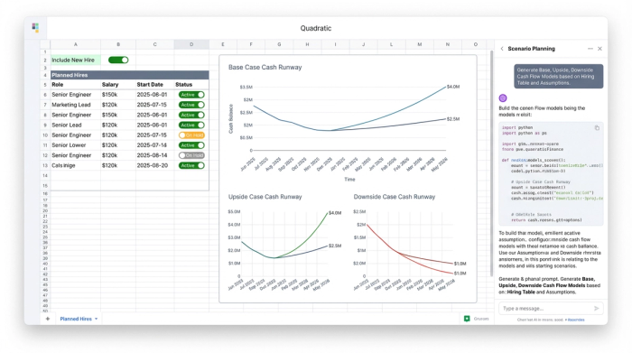Click the link in chat footer disclaimer
The height and width of the screenshot is (353, 632).
576,320
